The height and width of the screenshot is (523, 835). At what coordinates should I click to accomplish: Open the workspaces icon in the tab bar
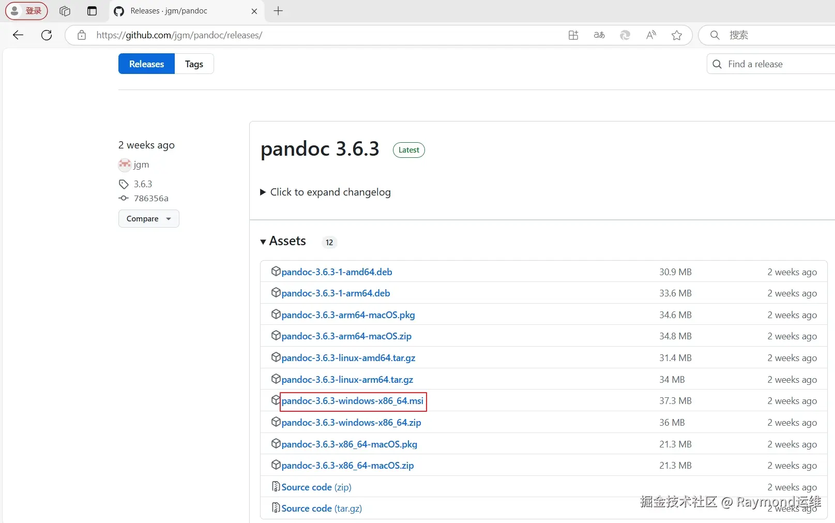point(65,11)
